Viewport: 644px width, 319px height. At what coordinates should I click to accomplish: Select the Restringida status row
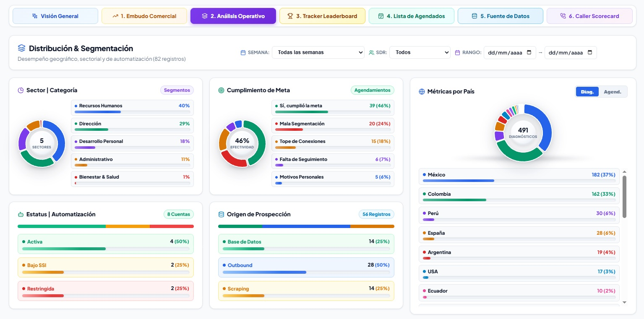pos(106,291)
